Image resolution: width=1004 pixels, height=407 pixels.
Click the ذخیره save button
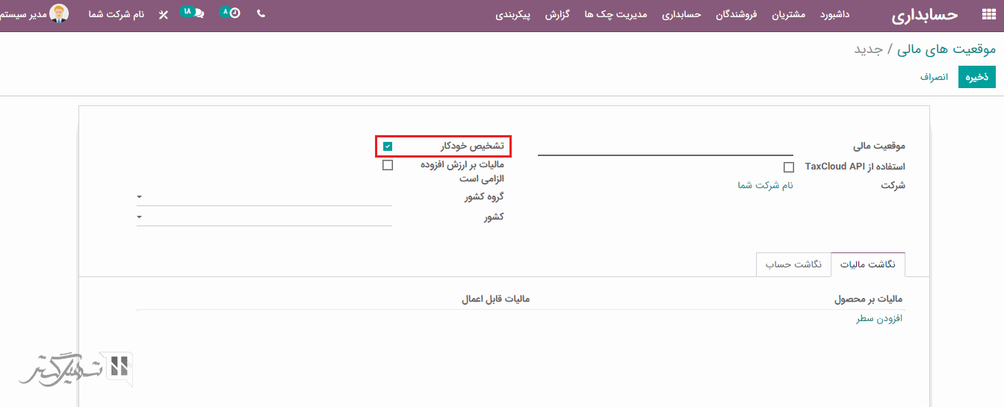coord(976,77)
